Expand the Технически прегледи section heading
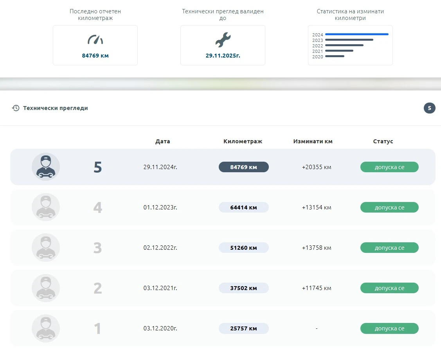This screenshot has height=357, width=441. coord(55,108)
